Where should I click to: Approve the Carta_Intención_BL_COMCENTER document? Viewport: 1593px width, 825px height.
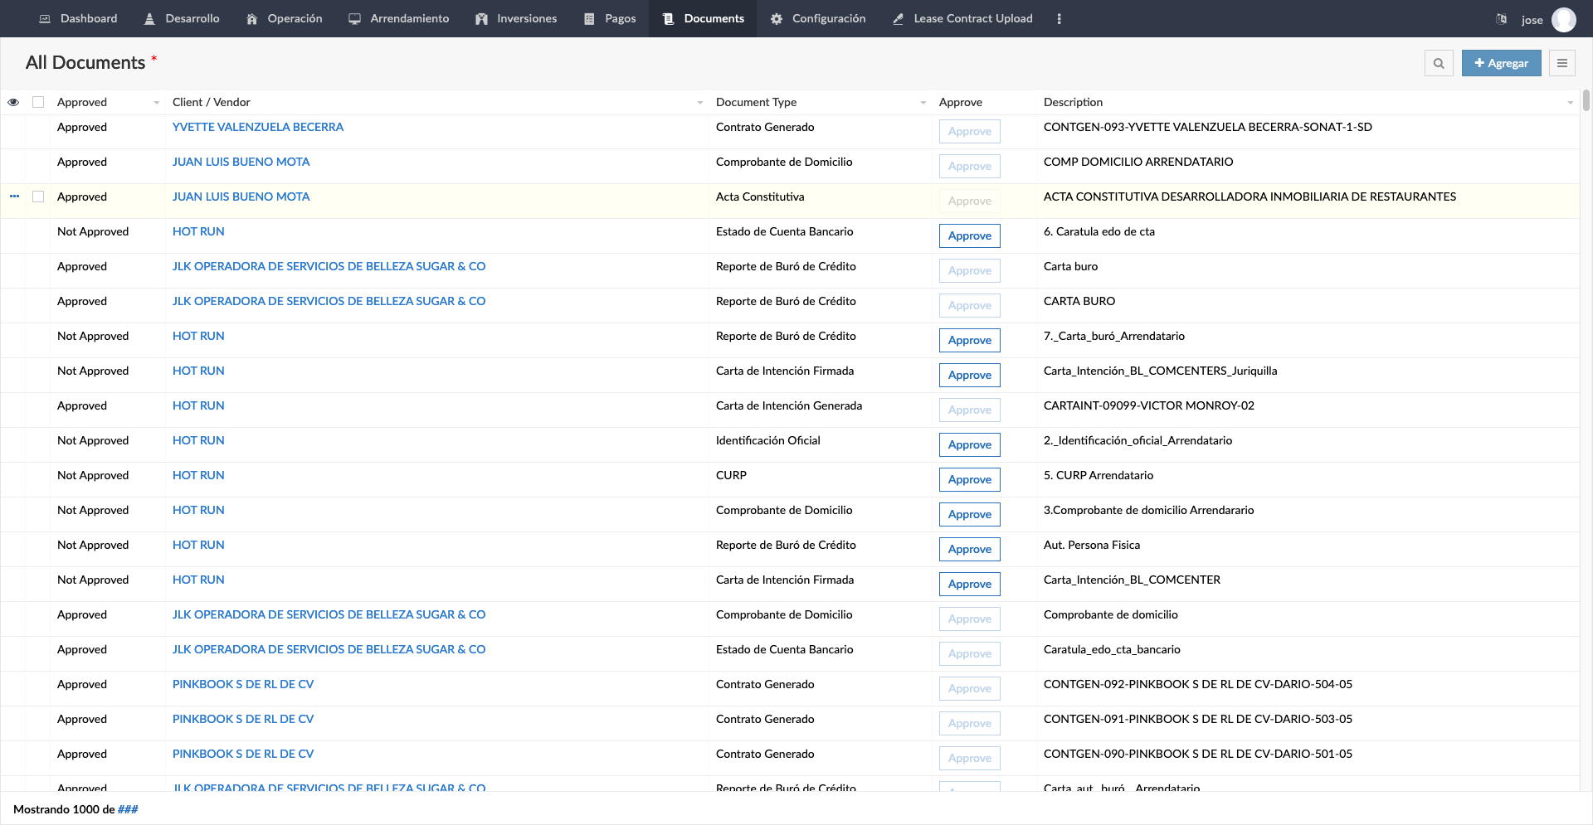(x=969, y=584)
